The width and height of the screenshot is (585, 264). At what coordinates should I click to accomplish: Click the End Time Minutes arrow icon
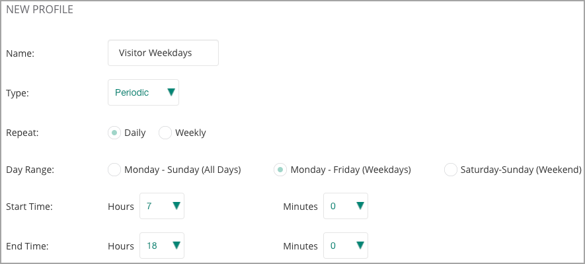tap(360, 245)
